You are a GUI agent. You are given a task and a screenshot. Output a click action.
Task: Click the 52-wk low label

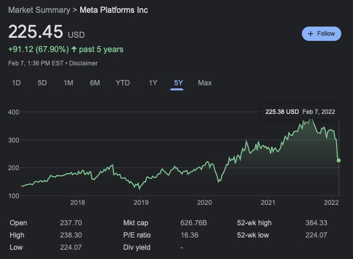tap(253, 235)
